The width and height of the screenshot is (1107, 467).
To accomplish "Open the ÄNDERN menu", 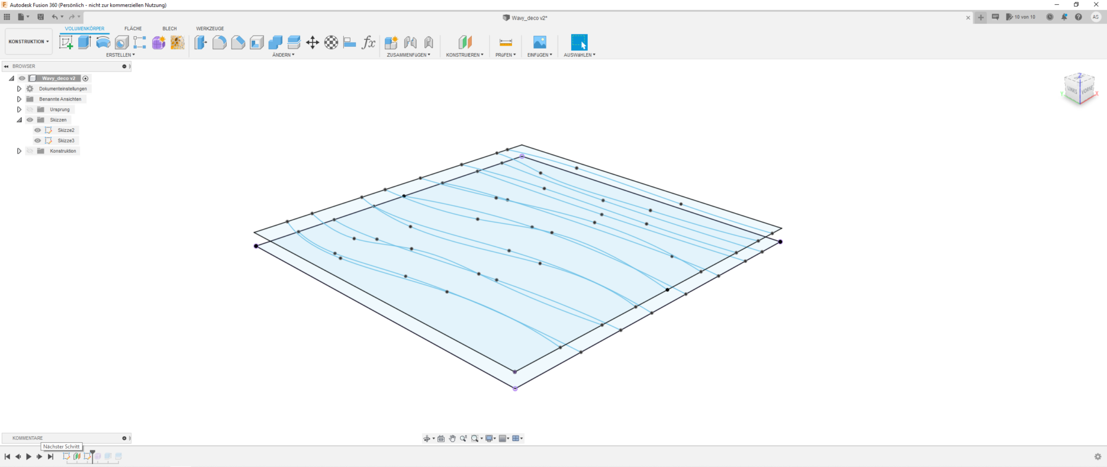I will coord(283,55).
